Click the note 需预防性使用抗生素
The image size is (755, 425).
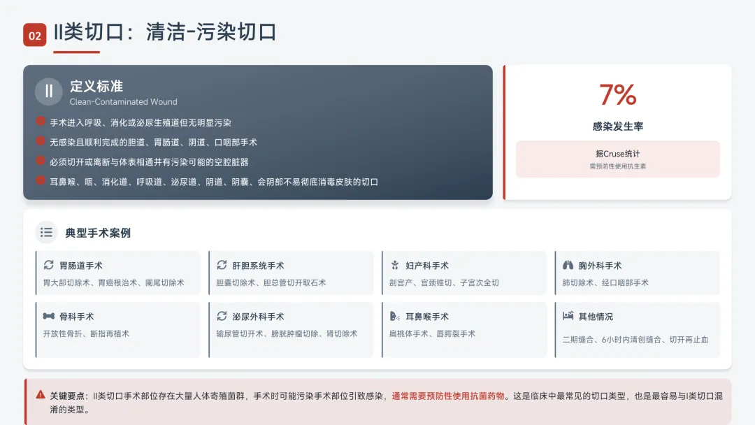pyautogui.click(x=618, y=166)
